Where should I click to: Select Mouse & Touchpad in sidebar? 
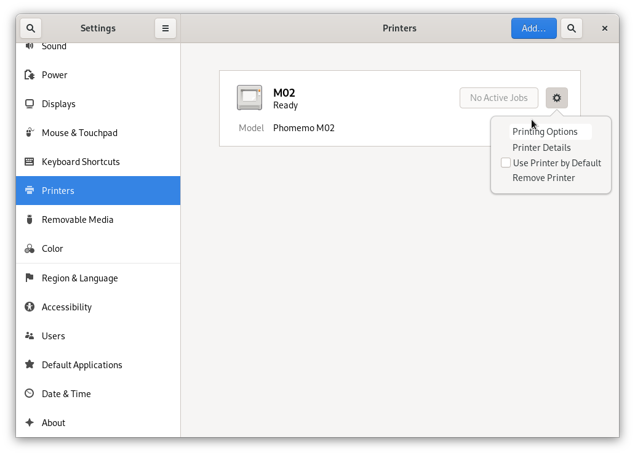click(x=98, y=133)
